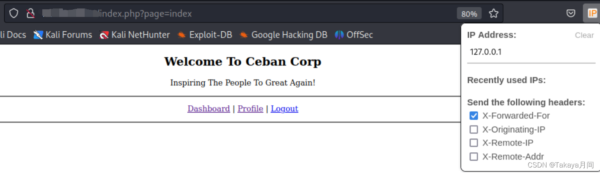Click the shield tracking protection icon

pos(14,14)
